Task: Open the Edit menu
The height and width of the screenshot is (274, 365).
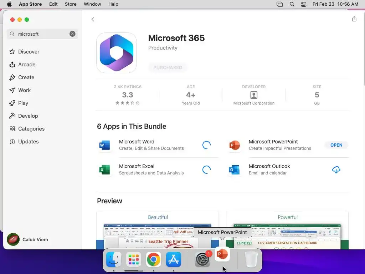Action: click(x=53, y=4)
